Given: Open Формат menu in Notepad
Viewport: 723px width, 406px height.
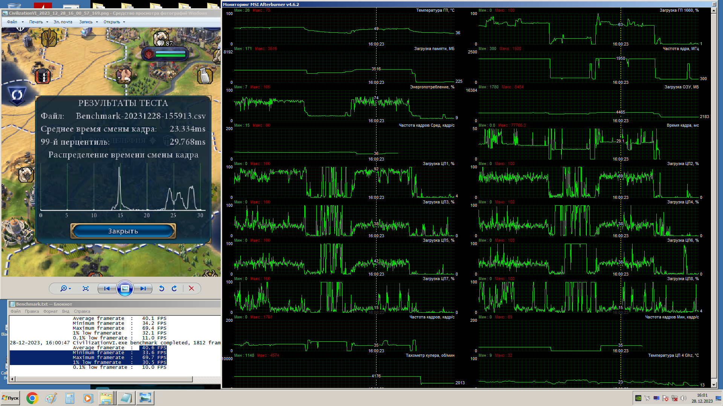Looking at the screenshot, I should click(x=50, y=311).
